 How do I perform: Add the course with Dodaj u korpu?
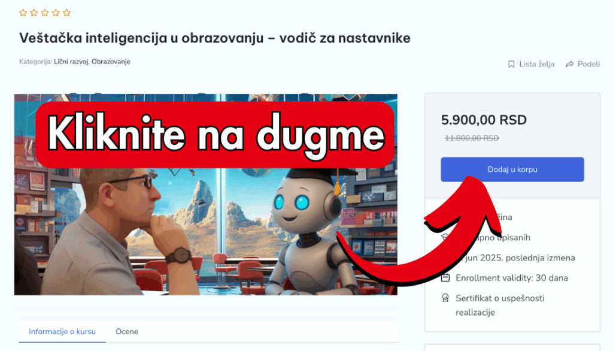(x=512, y=170)
